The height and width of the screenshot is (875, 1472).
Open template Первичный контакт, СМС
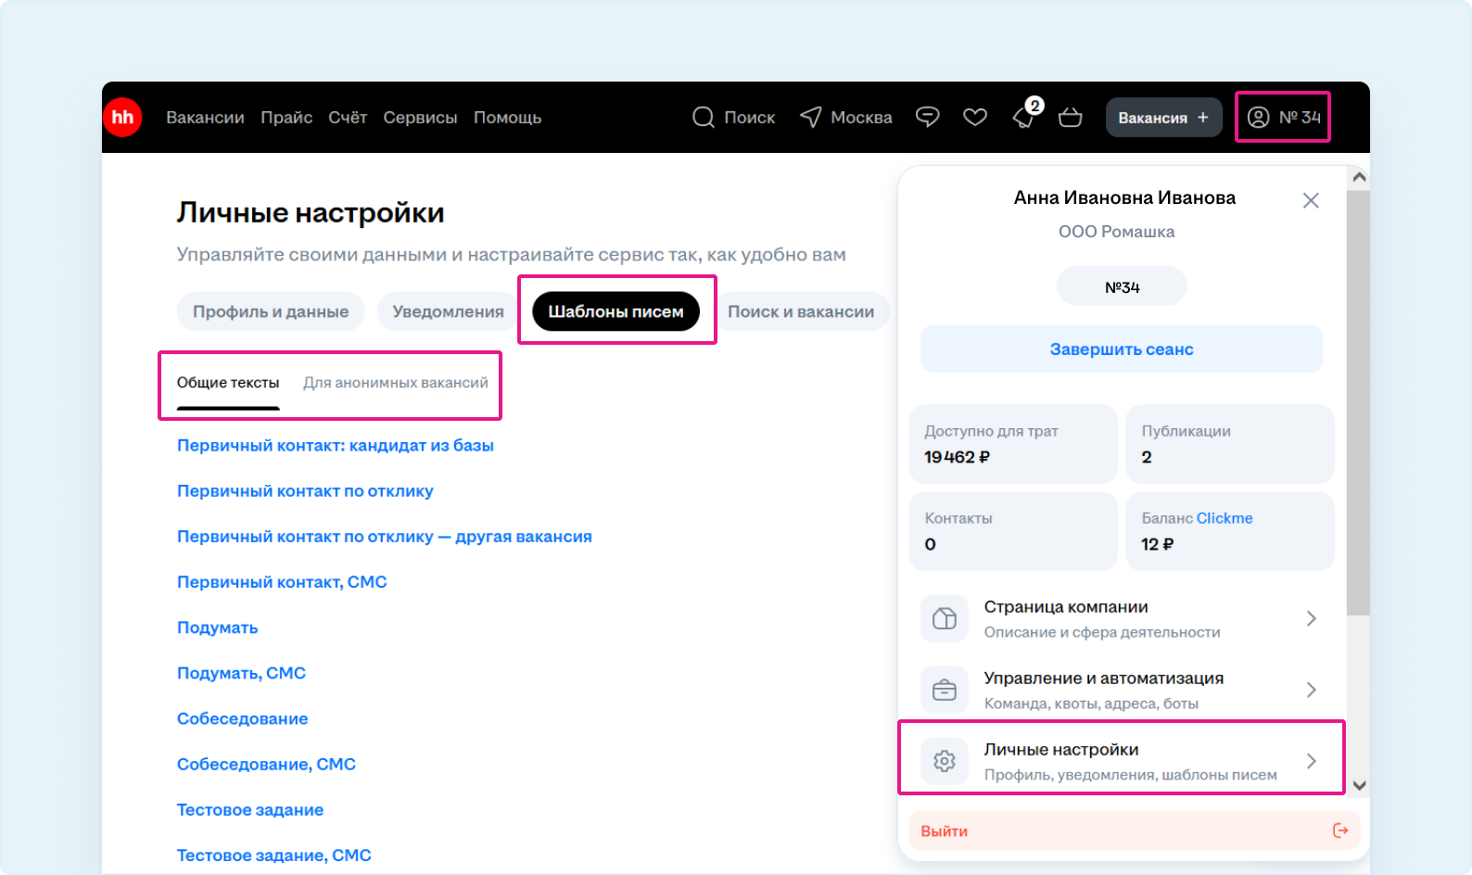click(x=282, y=582)
